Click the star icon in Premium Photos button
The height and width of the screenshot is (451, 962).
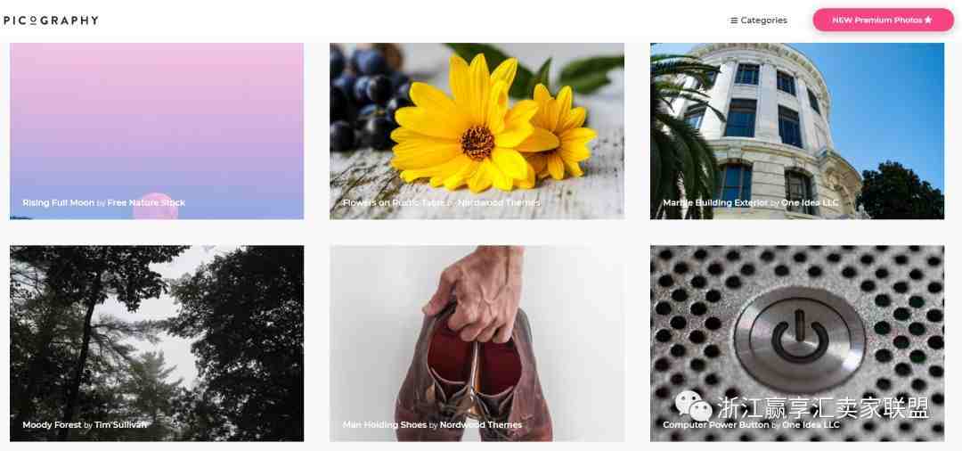tap(928, 20)
